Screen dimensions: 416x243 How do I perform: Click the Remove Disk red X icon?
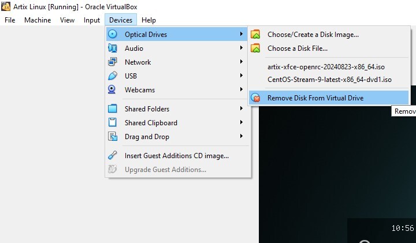tap(255, 98)
